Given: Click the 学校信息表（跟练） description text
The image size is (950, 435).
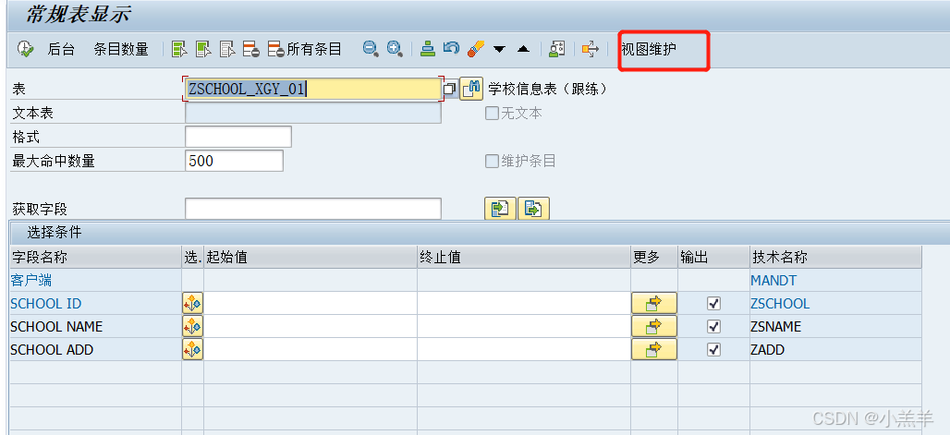Looking at the screenshot, I should point(547,89).
